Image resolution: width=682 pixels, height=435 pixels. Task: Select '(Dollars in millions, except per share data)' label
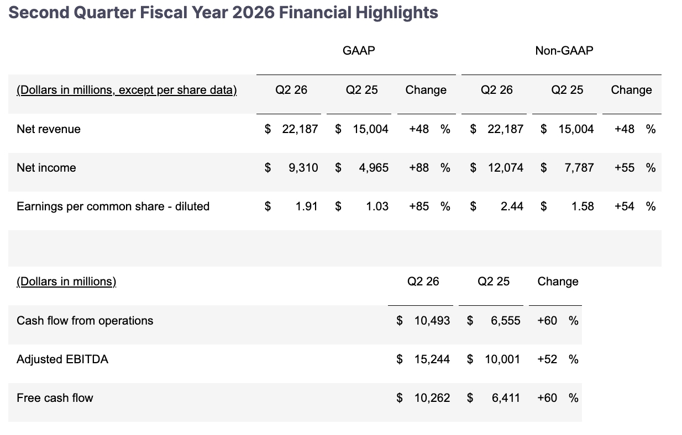pos(127,90)
